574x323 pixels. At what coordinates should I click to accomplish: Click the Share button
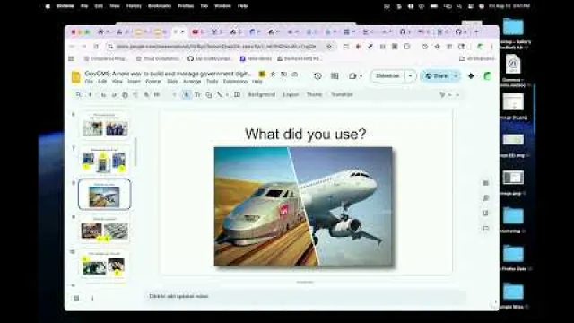(437, 75)
